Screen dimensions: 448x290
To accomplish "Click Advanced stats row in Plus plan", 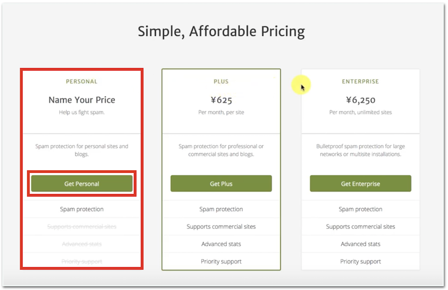I will (221, 244).
